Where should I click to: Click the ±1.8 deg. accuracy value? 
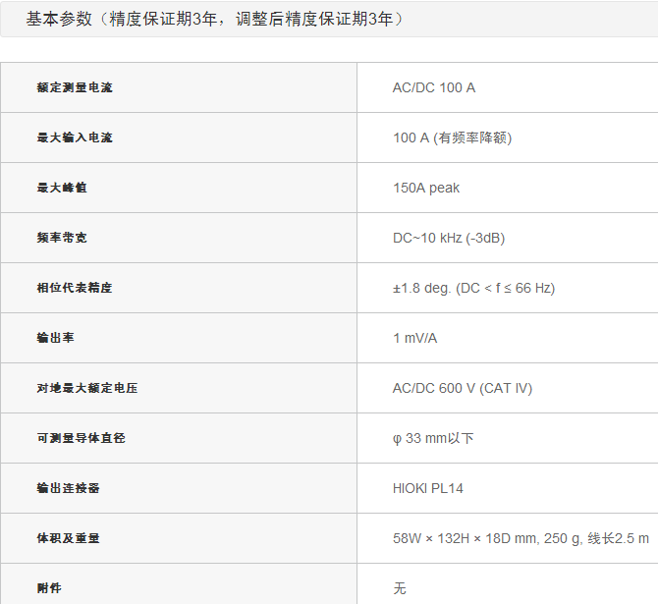pyautogui.click(x=473, y=288)
